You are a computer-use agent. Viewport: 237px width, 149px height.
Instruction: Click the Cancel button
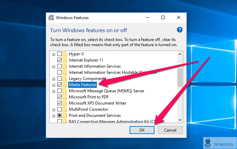click(x=170, y=130)
